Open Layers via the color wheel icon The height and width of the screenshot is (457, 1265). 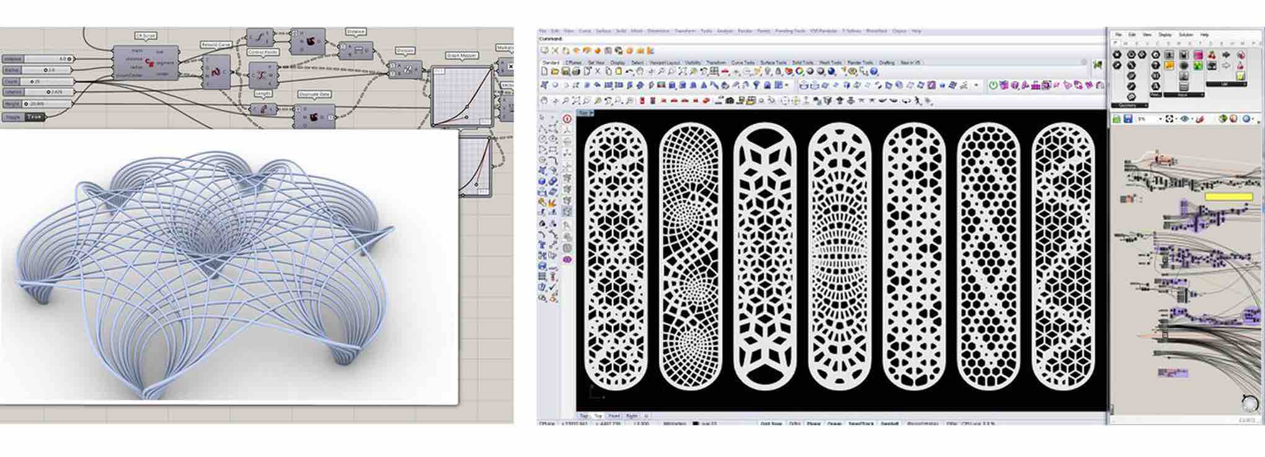pyautogui.click(x=799, y=71)
